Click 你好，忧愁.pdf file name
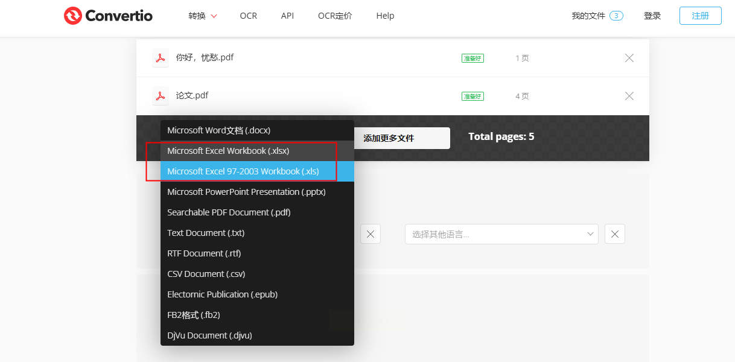 (205, 58)
